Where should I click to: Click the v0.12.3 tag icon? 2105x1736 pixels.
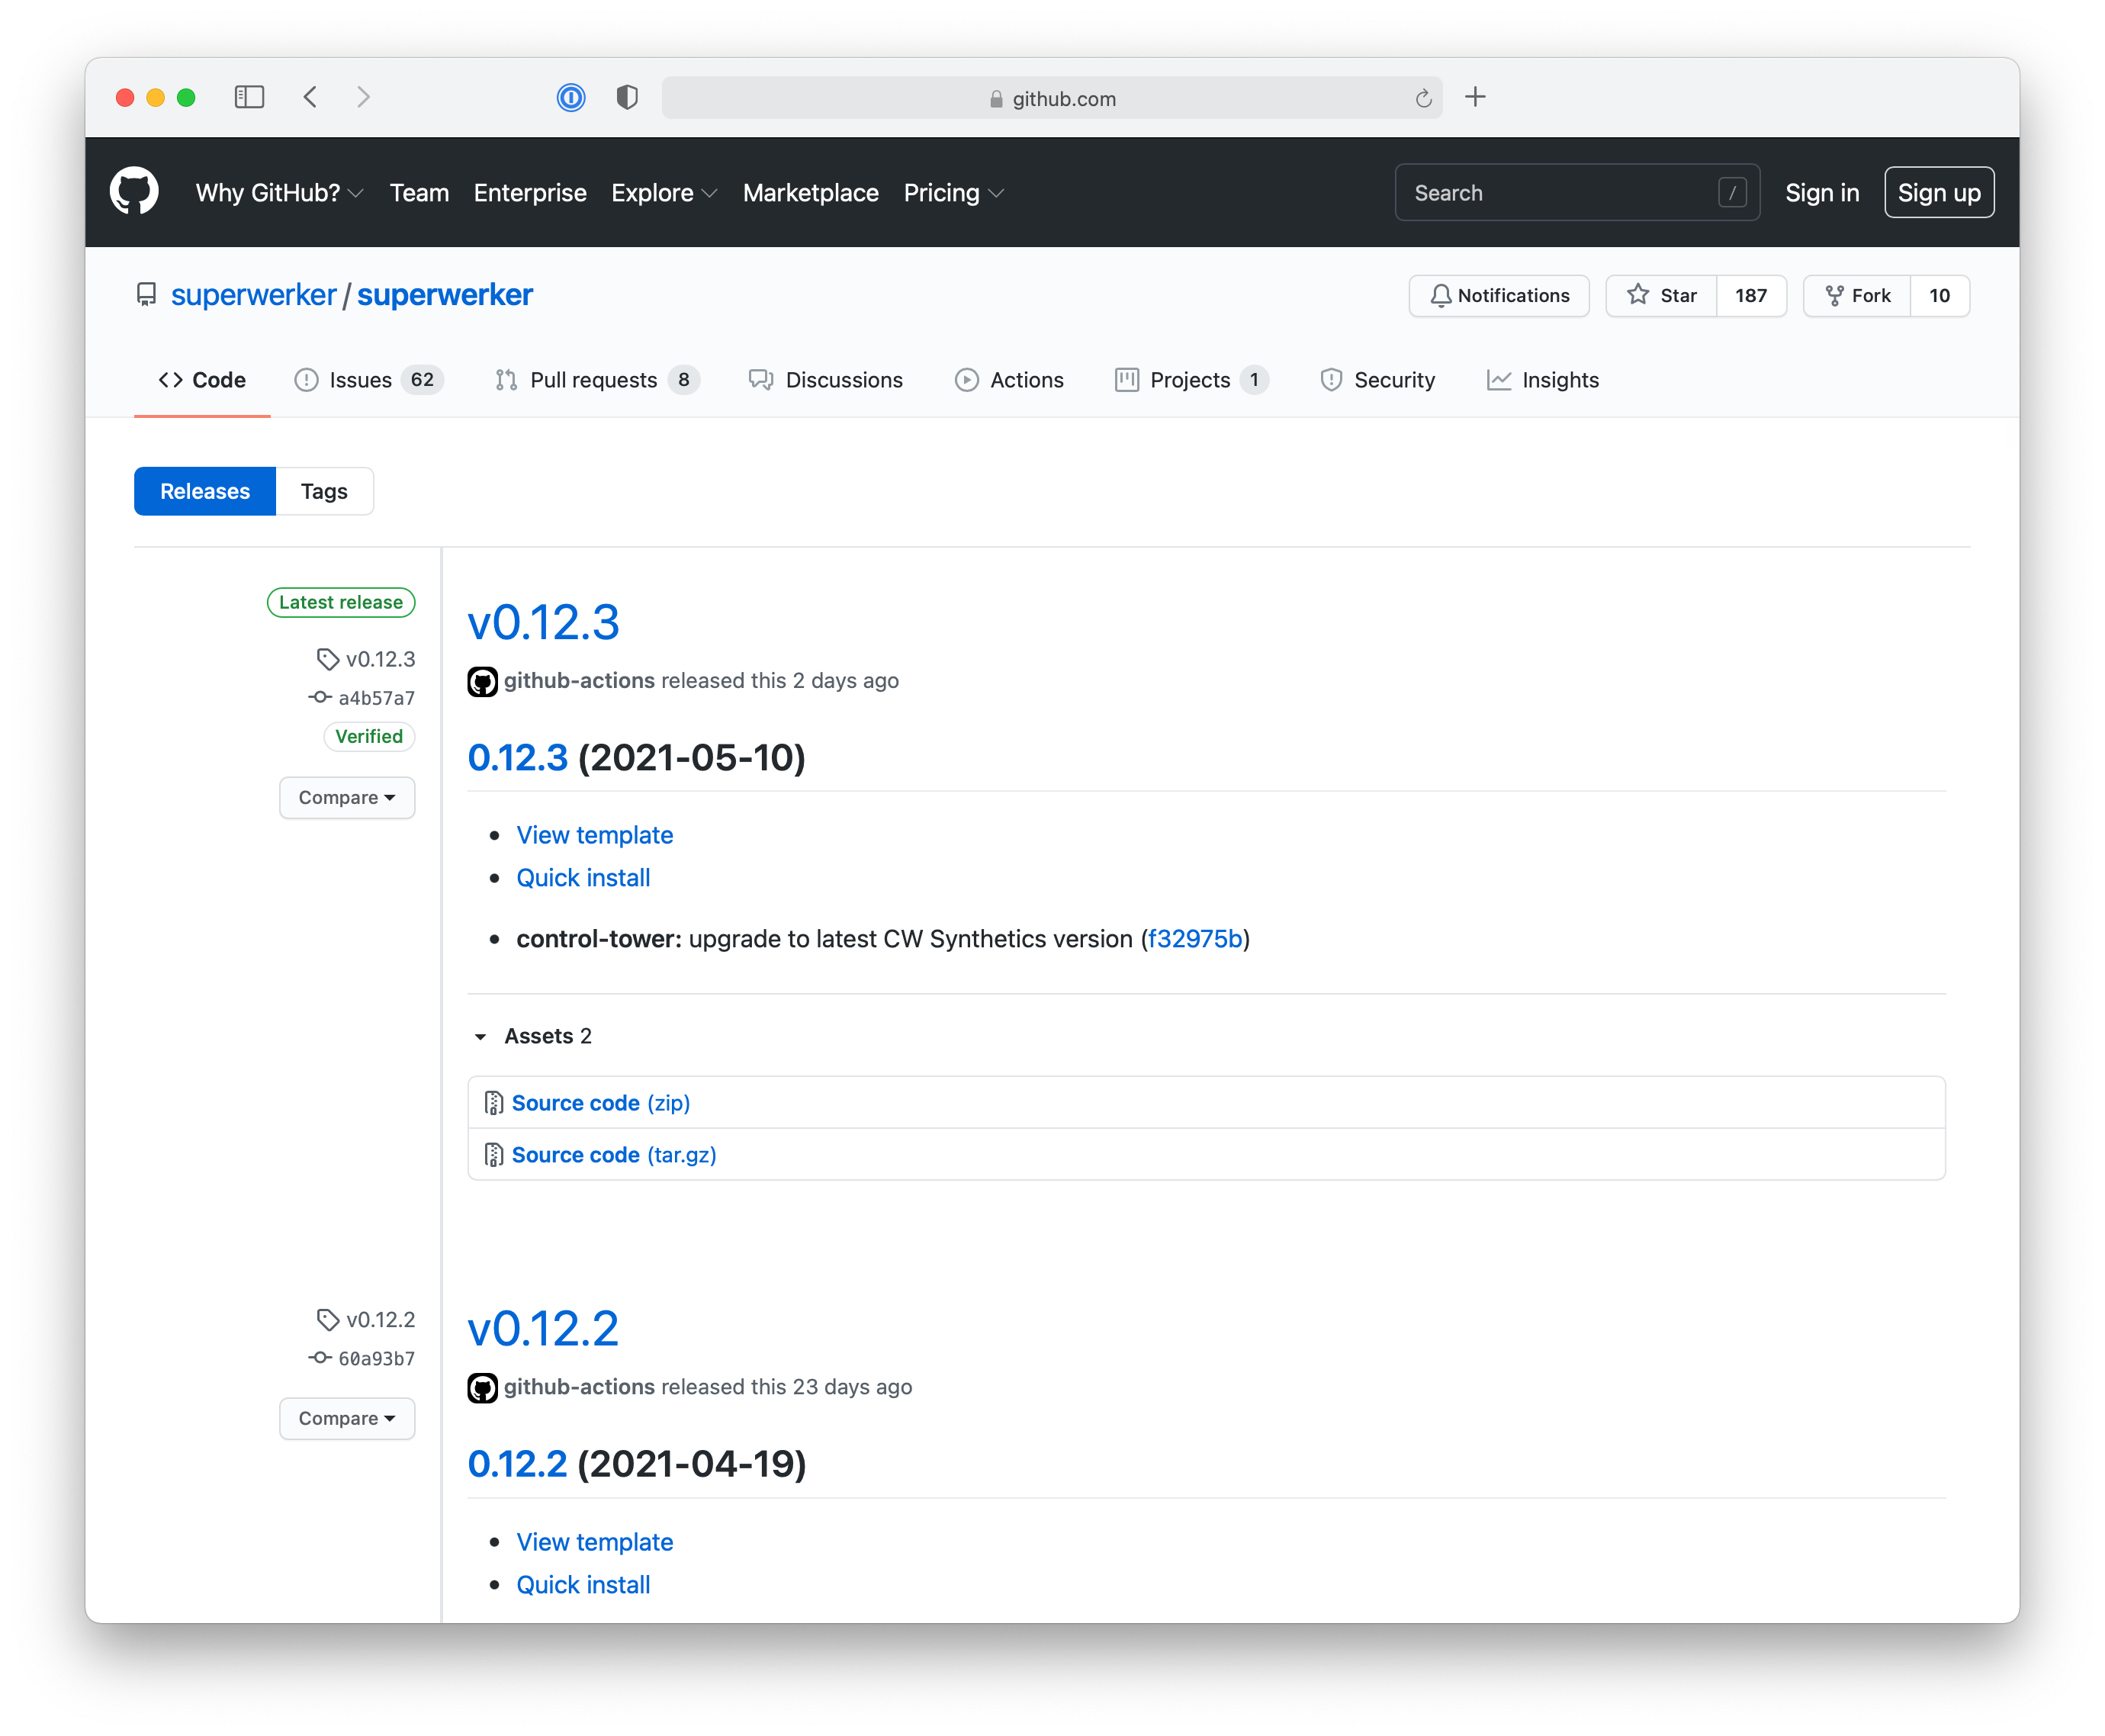tap(328, 659)
